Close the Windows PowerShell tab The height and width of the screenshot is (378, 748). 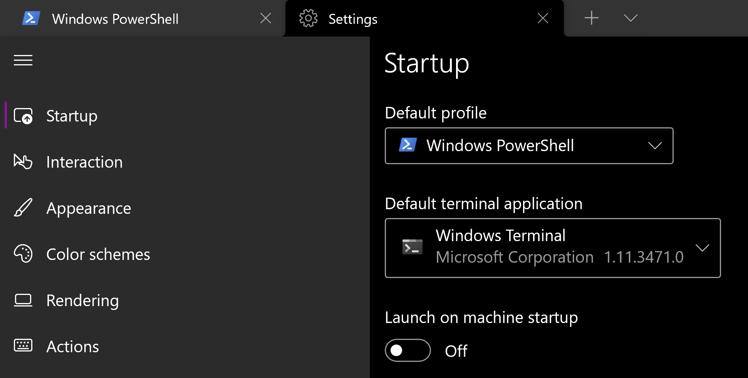pyautogui.click(x=266, y=18)
